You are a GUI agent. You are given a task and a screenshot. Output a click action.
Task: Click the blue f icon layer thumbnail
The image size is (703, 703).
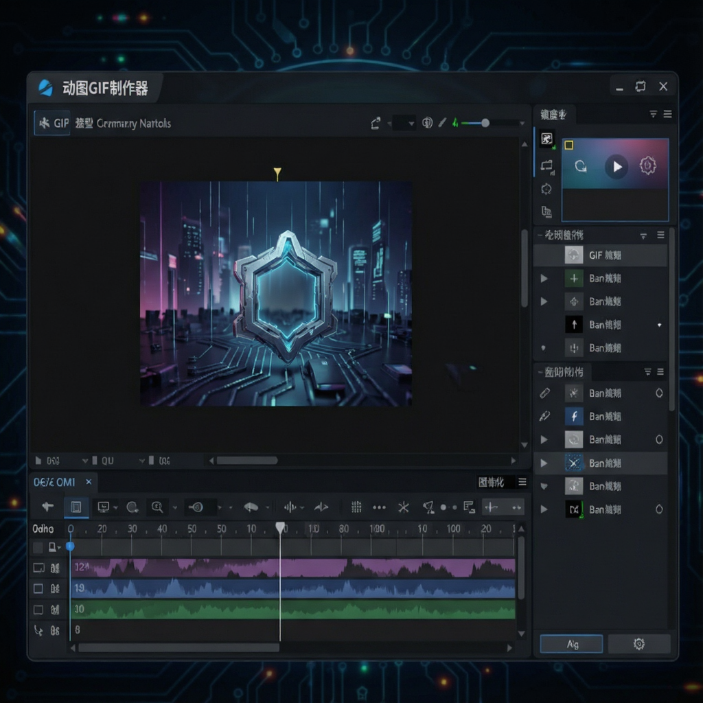pos(574,416)
